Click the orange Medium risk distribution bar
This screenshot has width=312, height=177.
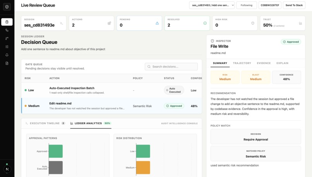coord(143,167)
